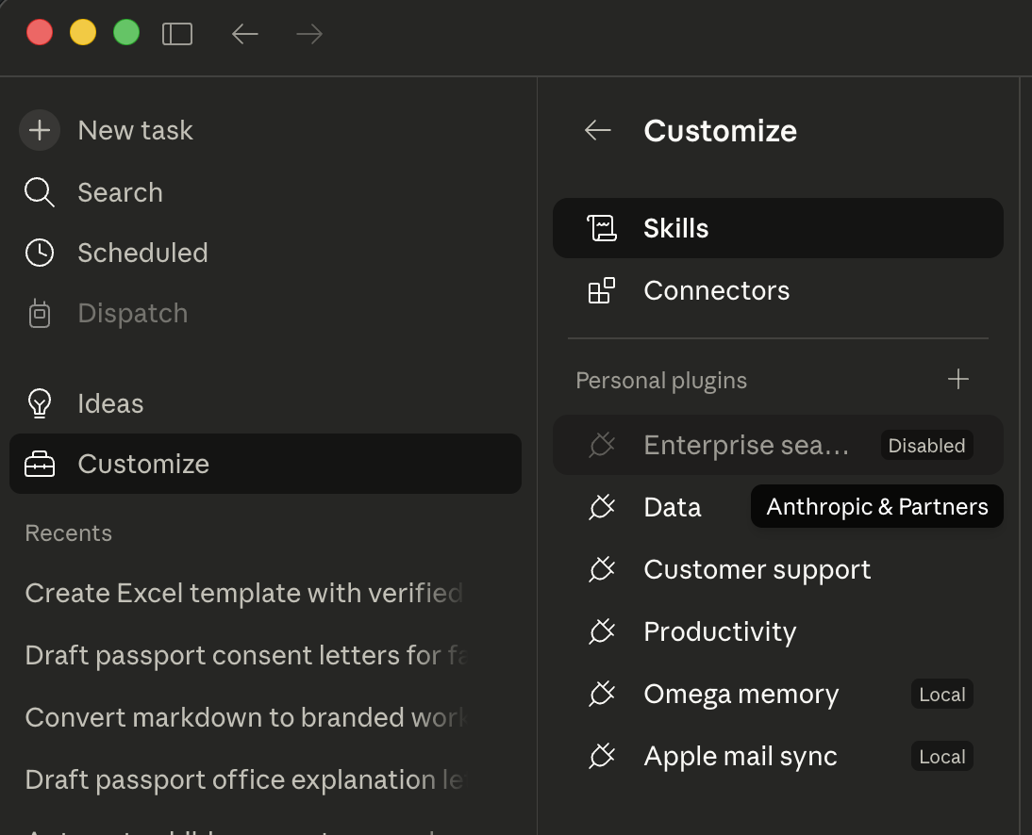Image resolution: width=1032 pixels, height=835 pixels.
Task: Add a personal plugin with plus icon
Action: (958, 380)
